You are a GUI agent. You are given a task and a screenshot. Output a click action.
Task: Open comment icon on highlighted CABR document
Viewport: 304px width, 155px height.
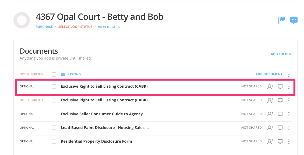[280, 87]
